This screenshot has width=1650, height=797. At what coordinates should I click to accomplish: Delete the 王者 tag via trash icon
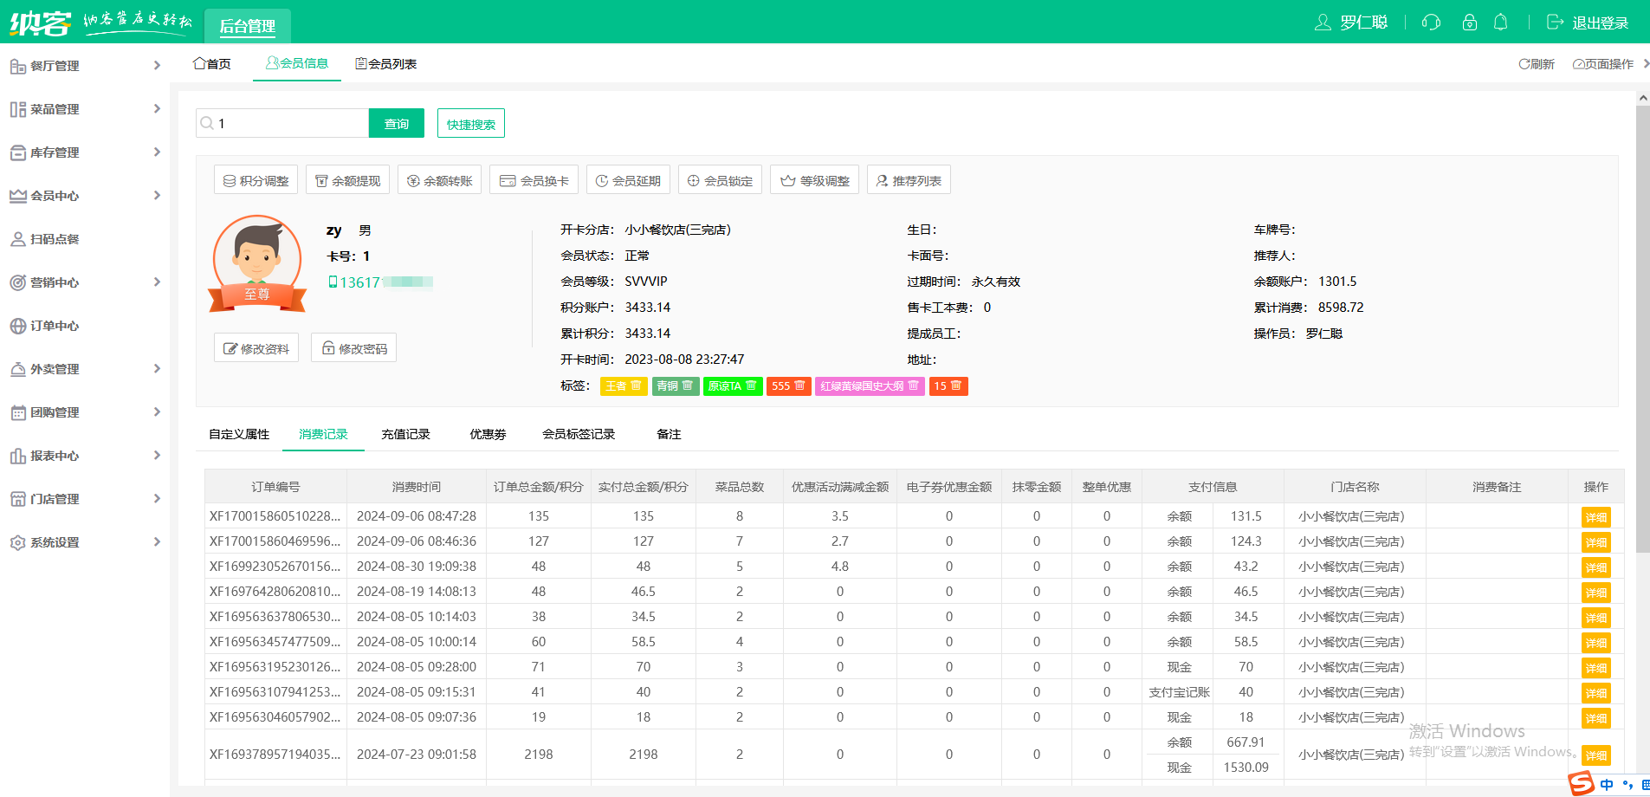tap(636, 386)
